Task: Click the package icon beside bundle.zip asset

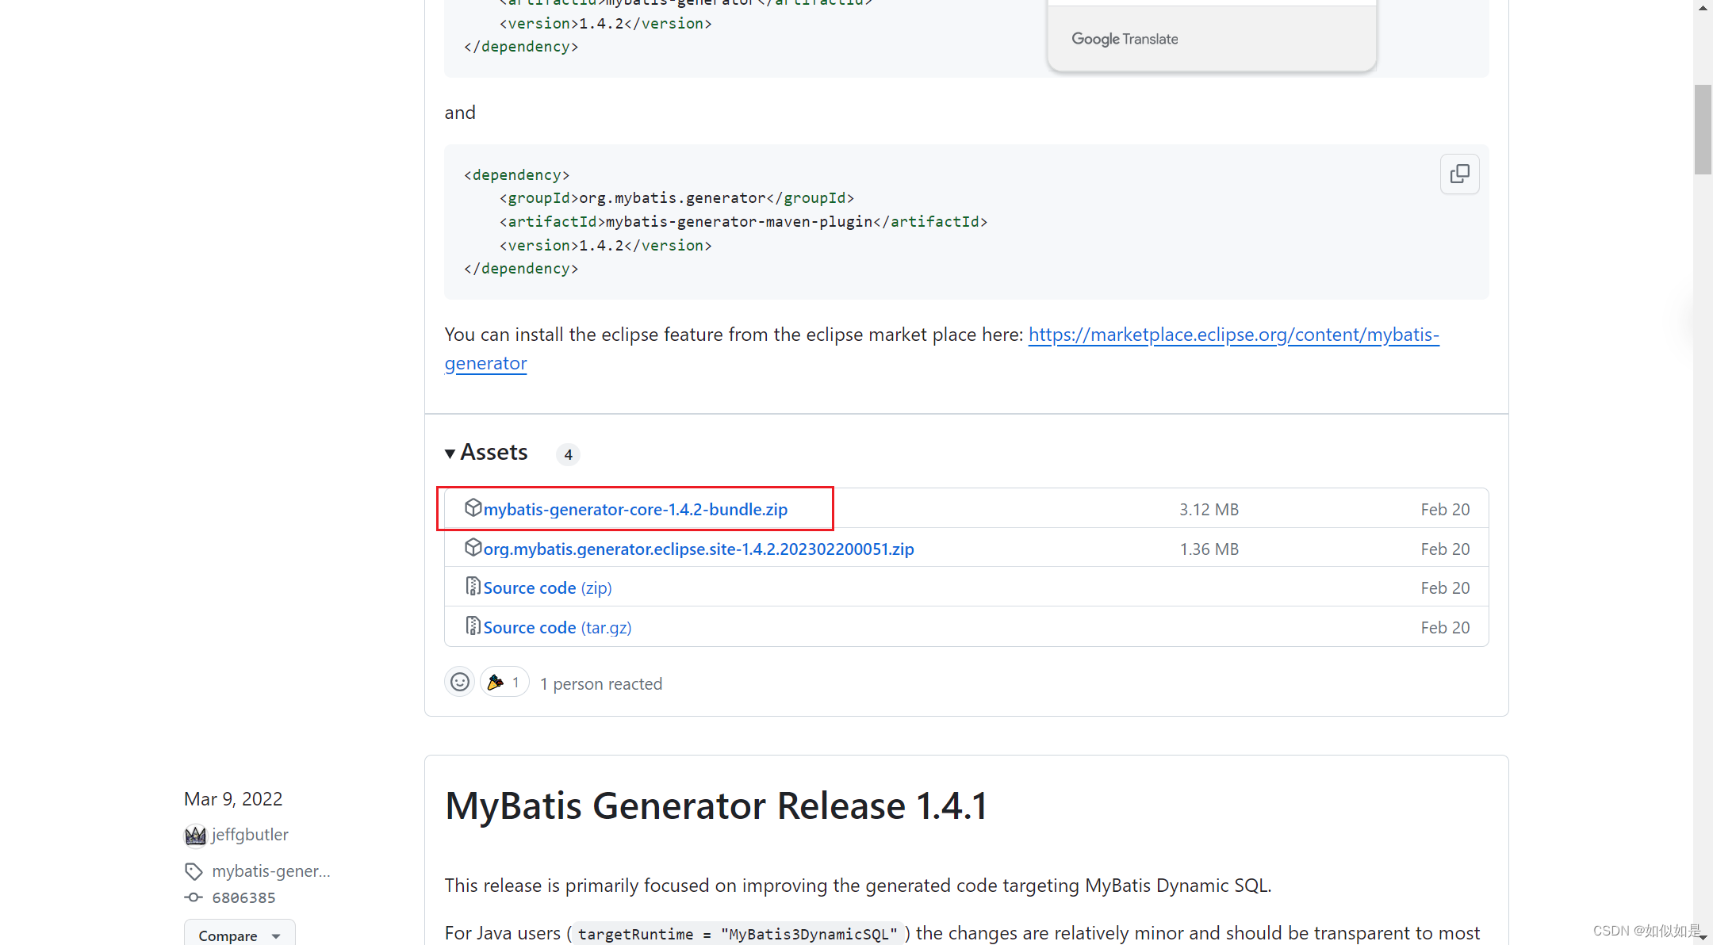Action: coord(473,507)
